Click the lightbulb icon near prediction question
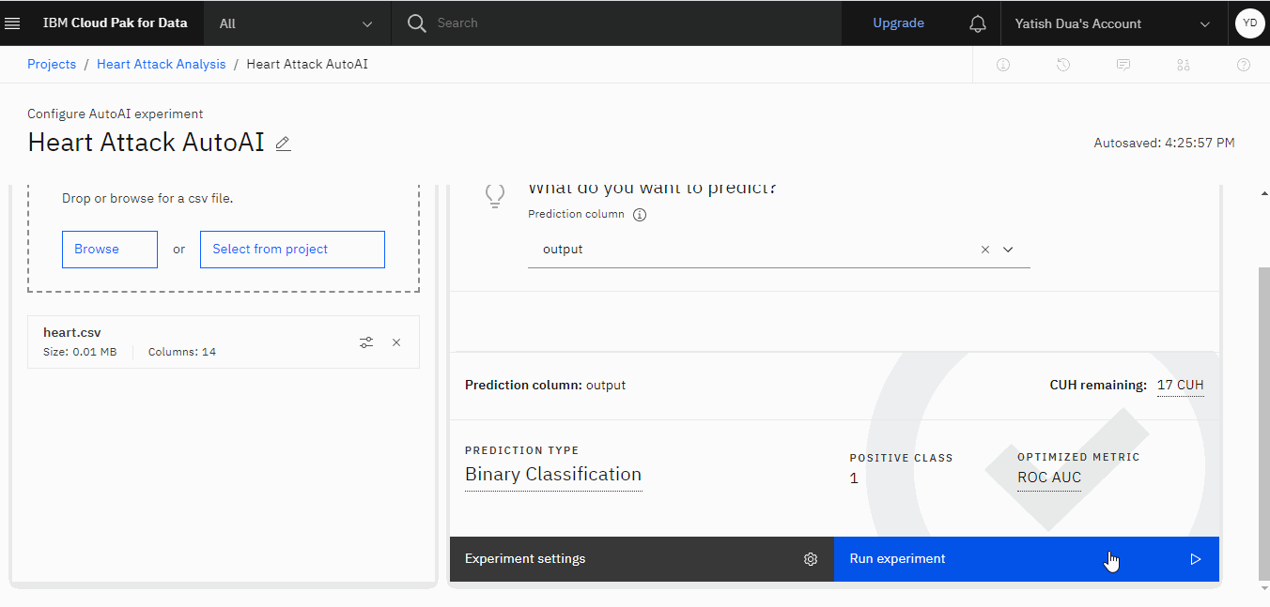Image resolution: width=1270 pixels, height=607 pixels. (x=494, y=194)
